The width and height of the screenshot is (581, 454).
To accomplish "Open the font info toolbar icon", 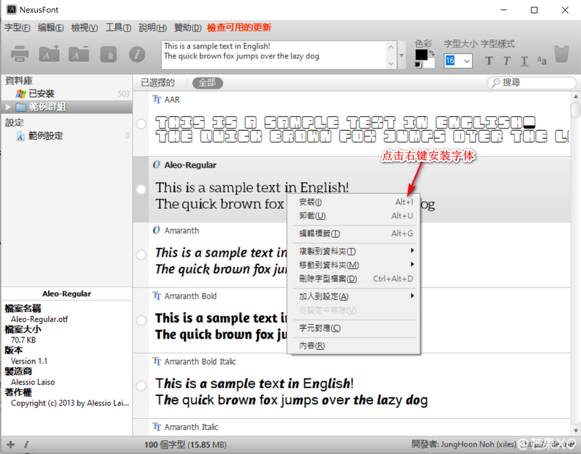I will coord(137,54).
